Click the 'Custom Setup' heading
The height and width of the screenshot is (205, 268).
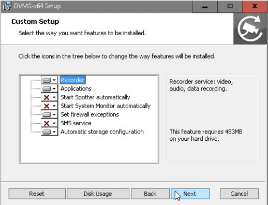click(x=35, y=22)
